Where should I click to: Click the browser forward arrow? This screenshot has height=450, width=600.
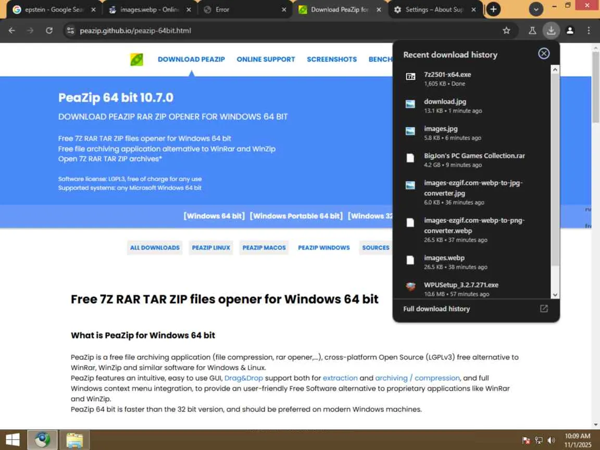coord(30,31)
